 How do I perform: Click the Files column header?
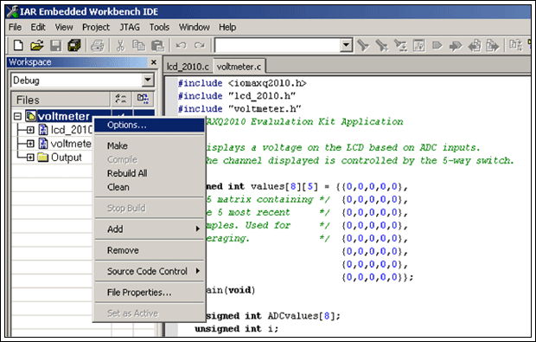pos(61,100)
